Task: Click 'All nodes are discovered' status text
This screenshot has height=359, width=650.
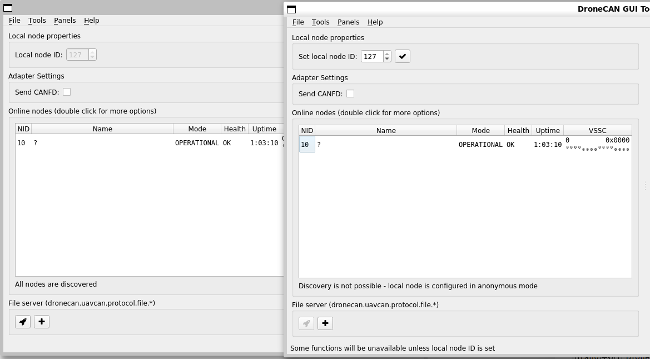Action: (x=56, y=284)
